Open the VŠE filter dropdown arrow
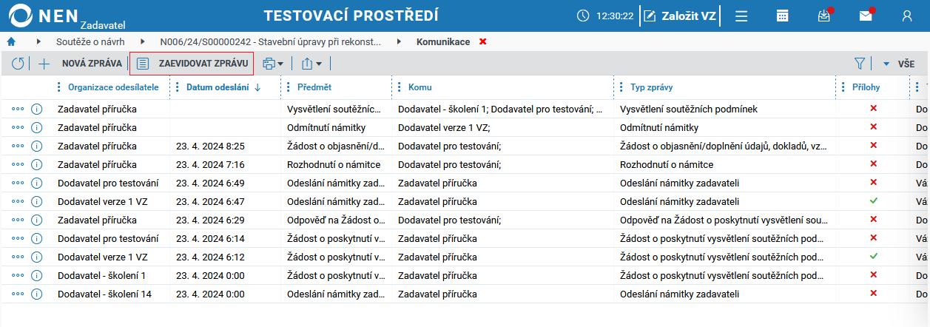 (886, 64)
